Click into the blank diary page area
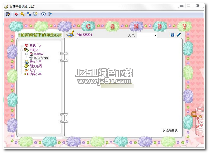Viewport: 209px width, 153px height. point(123,88)
